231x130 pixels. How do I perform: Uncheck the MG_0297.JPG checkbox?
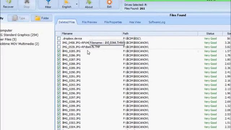(x=59, y=97)
